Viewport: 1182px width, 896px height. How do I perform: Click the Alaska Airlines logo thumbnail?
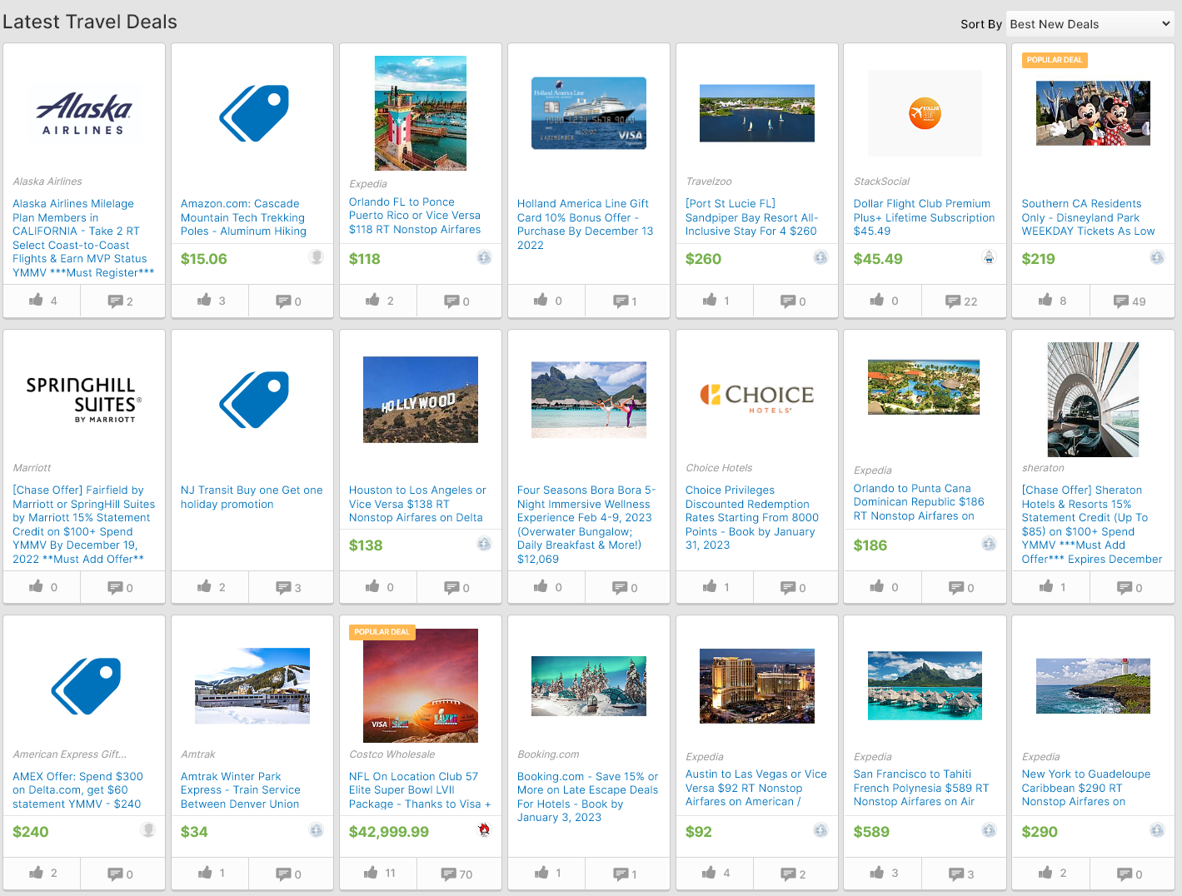84,113
